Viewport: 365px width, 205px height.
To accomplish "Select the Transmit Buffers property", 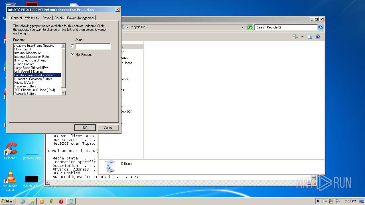I will tap(37, 93).
